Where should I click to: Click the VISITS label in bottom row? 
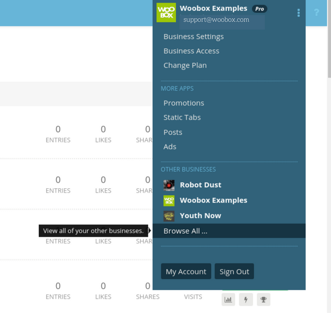click(193, 297)
